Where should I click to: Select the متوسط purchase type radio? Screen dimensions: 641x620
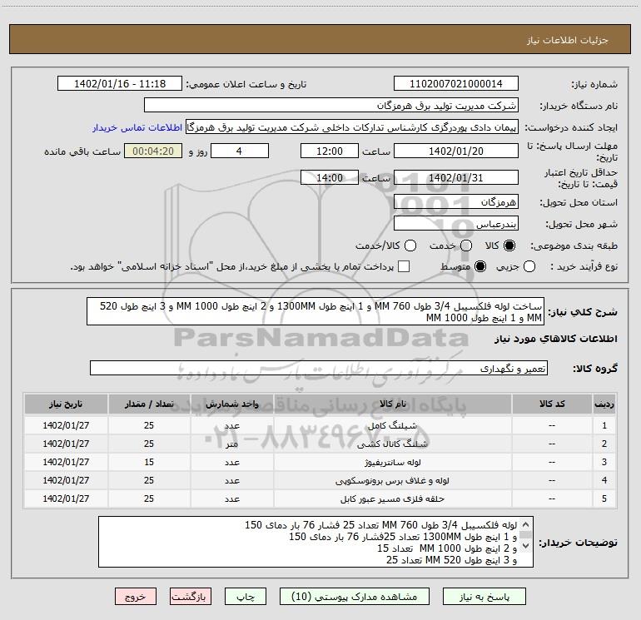pyautogui.click(x=480, y=266)
